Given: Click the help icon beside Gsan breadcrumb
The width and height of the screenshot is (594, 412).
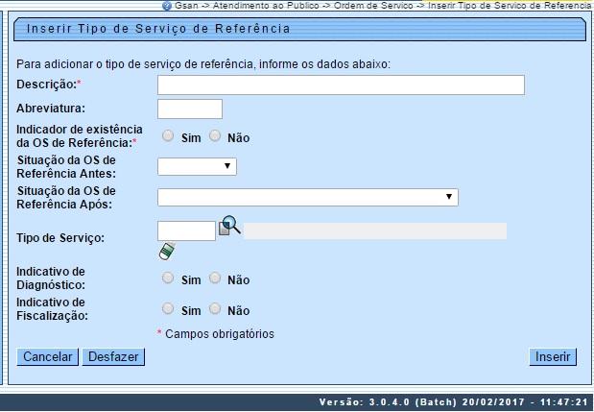Looking at the screenshot, I should pos(167,6).
